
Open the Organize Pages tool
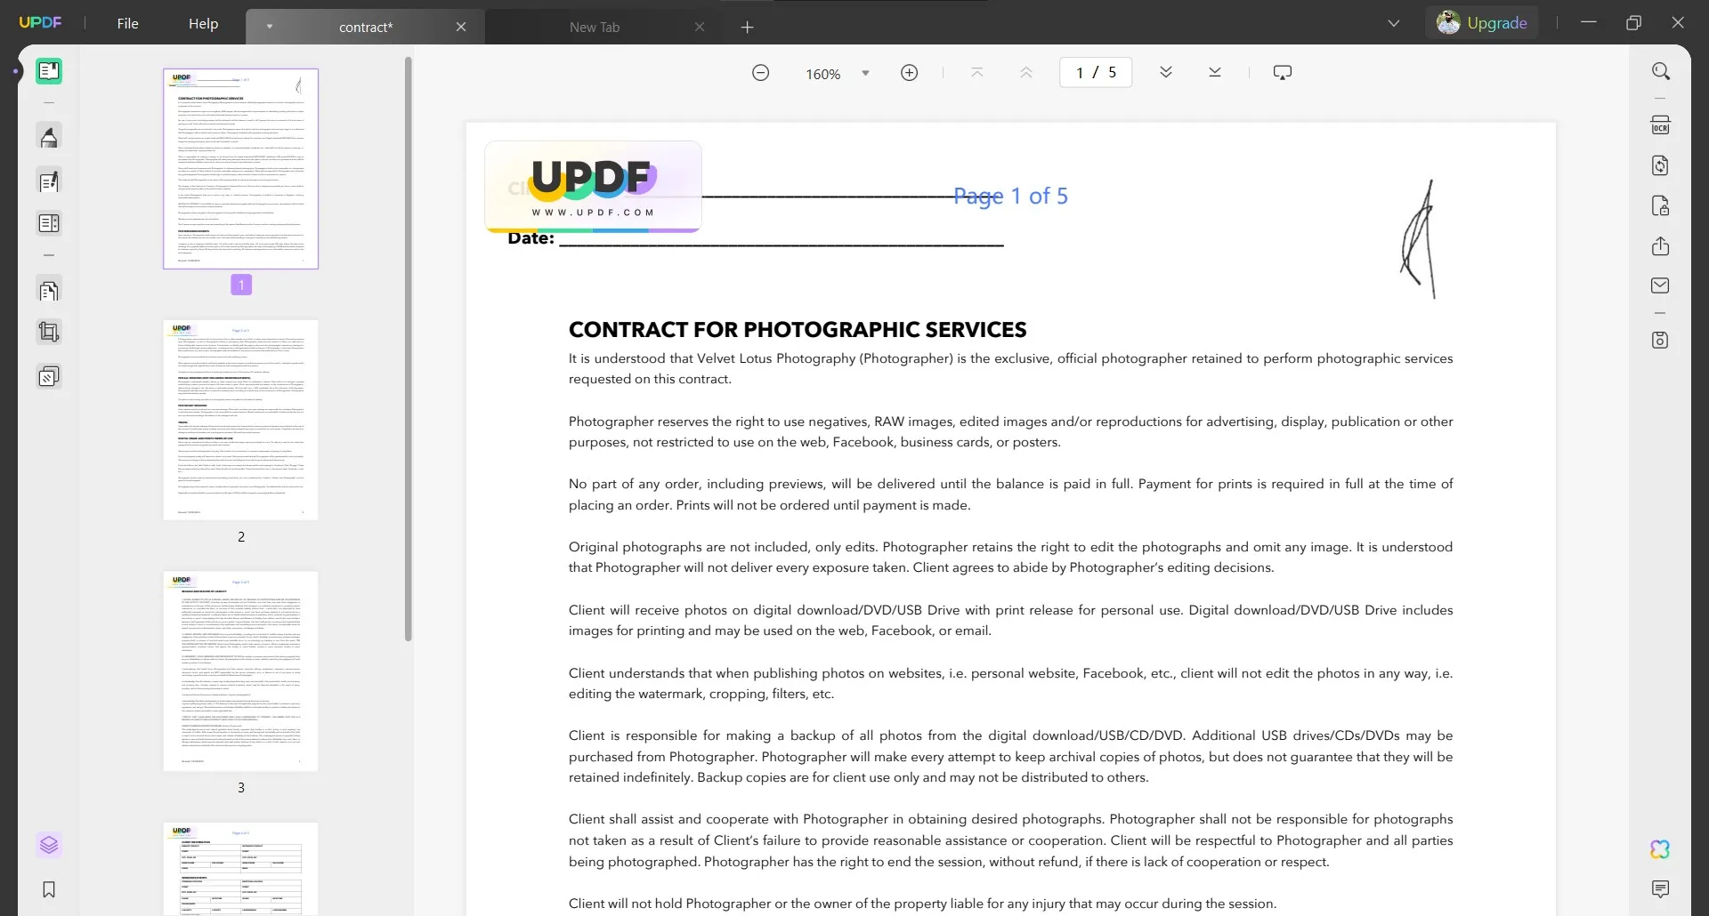pyautogui.click(x=49, y=291)
